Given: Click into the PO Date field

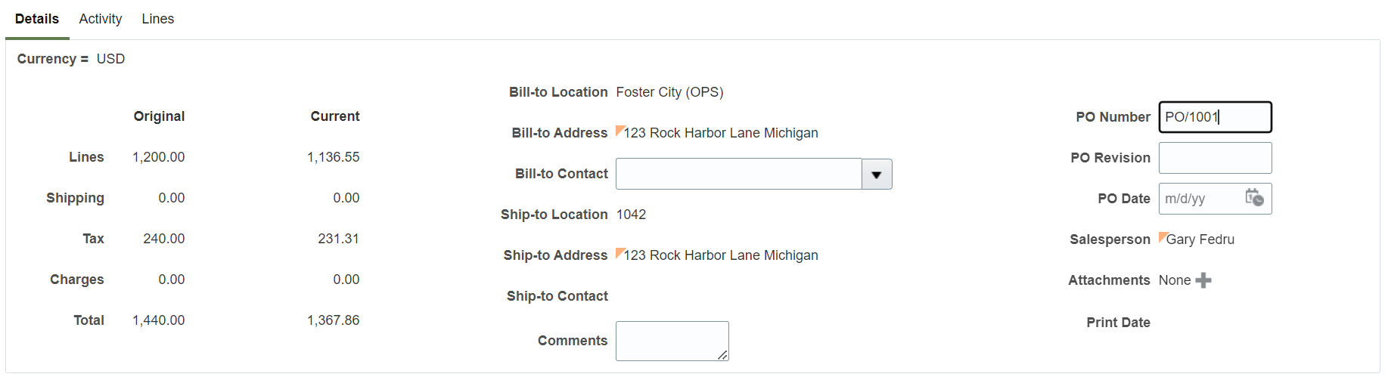Looking at the screenshot, I should (1200, 199).
